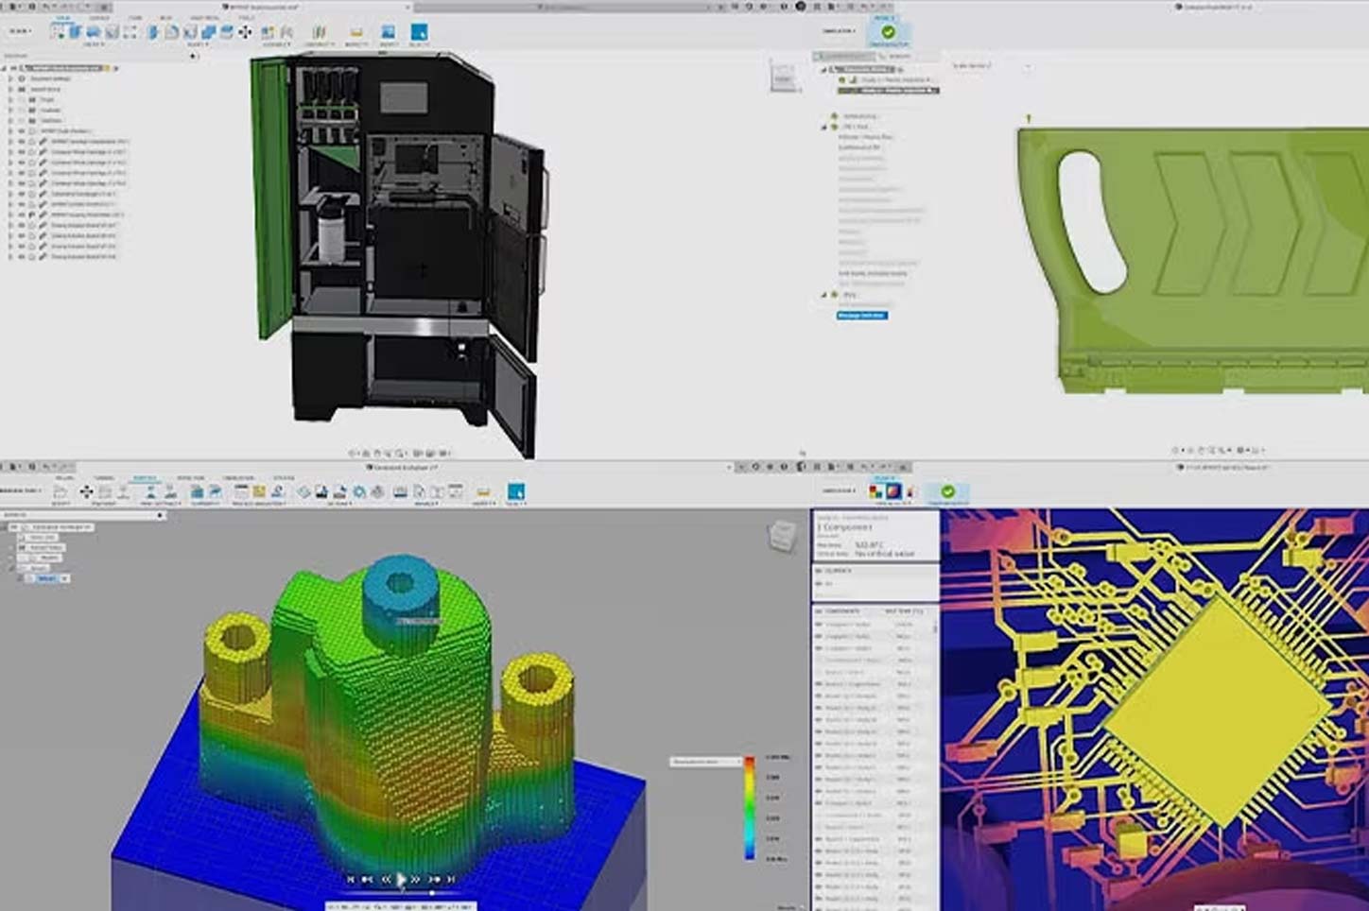The width and height of the screenshot is (1369, 911).
Task: Play the simulation animation in bottom-left window
Action: (401, 879)
